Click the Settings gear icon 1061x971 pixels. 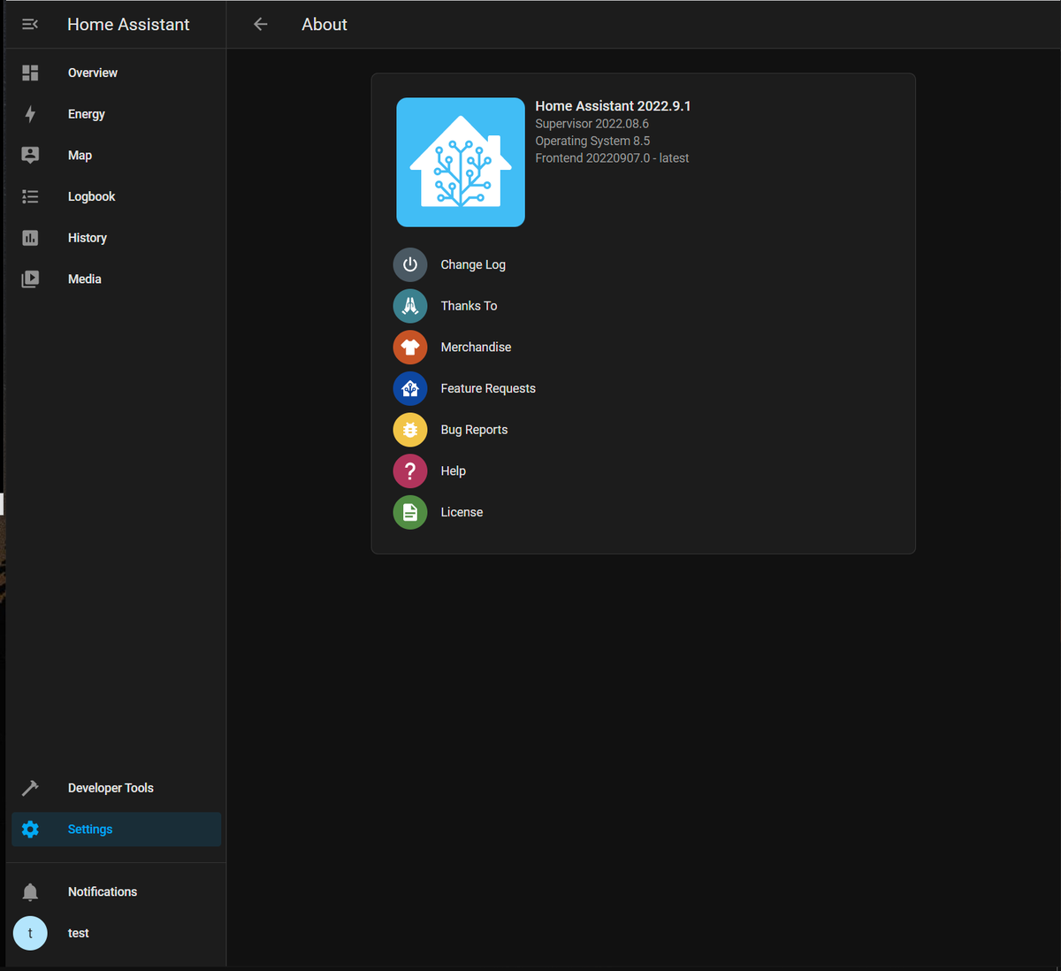click(x=30, y=829)
